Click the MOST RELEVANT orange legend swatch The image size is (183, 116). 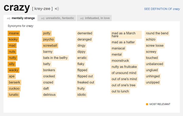coord(147,104)
